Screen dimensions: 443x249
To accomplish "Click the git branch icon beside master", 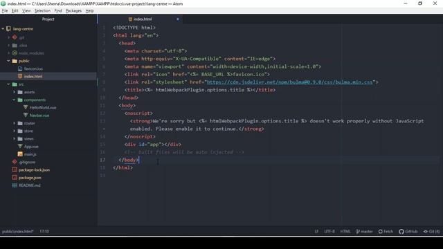I will tap(358, 232).
